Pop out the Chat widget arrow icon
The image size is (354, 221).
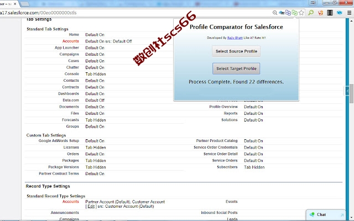pos(342,215)
